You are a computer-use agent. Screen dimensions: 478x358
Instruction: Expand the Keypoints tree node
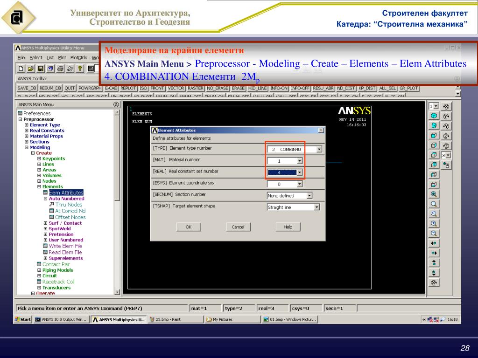pyautogui.click(x=39, y=158)
